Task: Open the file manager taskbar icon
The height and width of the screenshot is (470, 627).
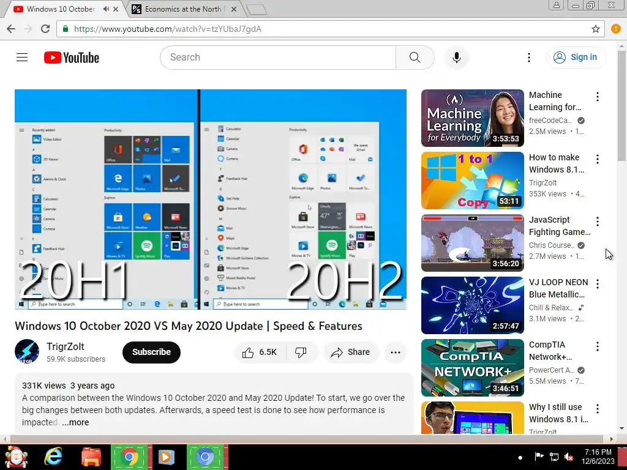Action: pyautogui.click(x=91, y=457)
